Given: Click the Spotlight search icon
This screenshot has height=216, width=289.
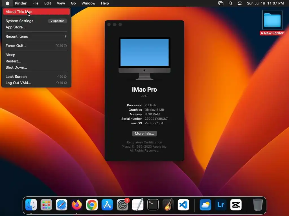Looking at the screenshot, I should (230, 3).
